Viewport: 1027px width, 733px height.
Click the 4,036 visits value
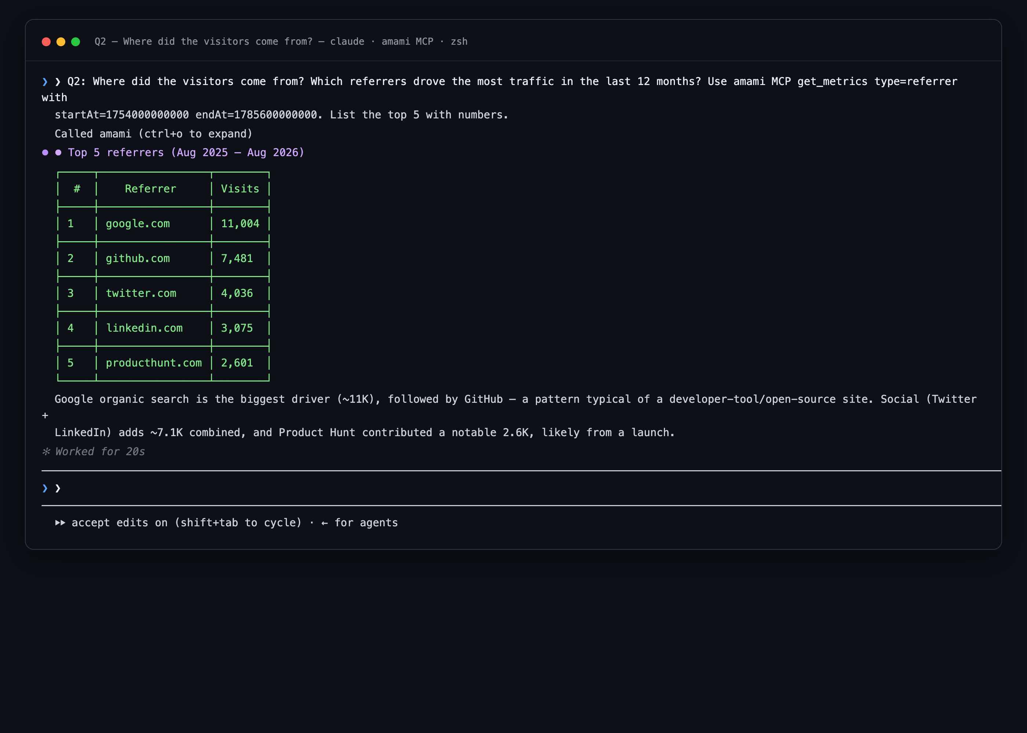(x=237, y=293)
